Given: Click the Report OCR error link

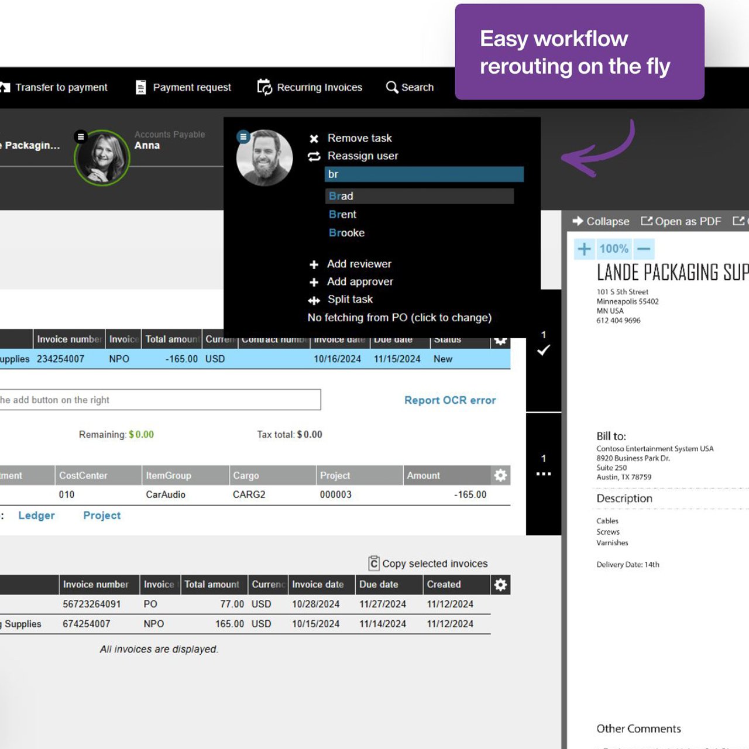Looking at the screenshot, I should pyautogui.click(x=450, y=400).
